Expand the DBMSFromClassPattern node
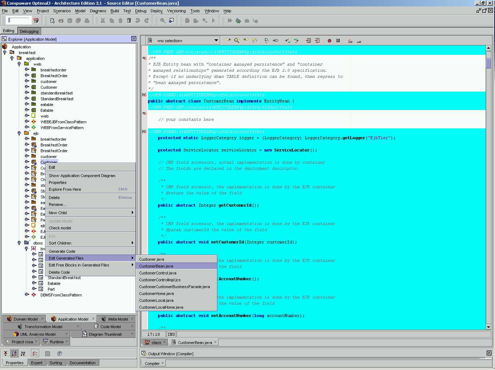Image resolution: width=495 pixels, height=370 pixels. click(26, 295)
